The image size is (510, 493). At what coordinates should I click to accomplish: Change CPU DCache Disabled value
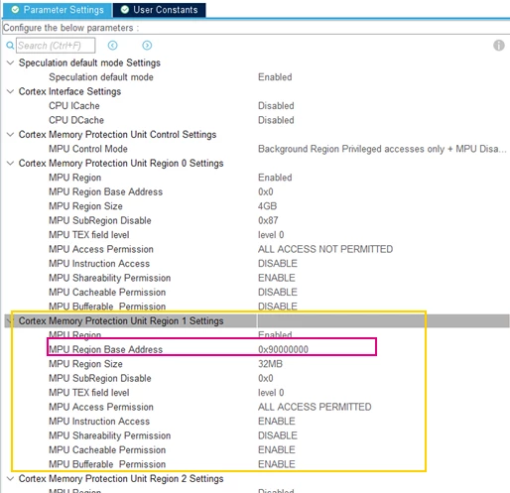pos(276,120)
